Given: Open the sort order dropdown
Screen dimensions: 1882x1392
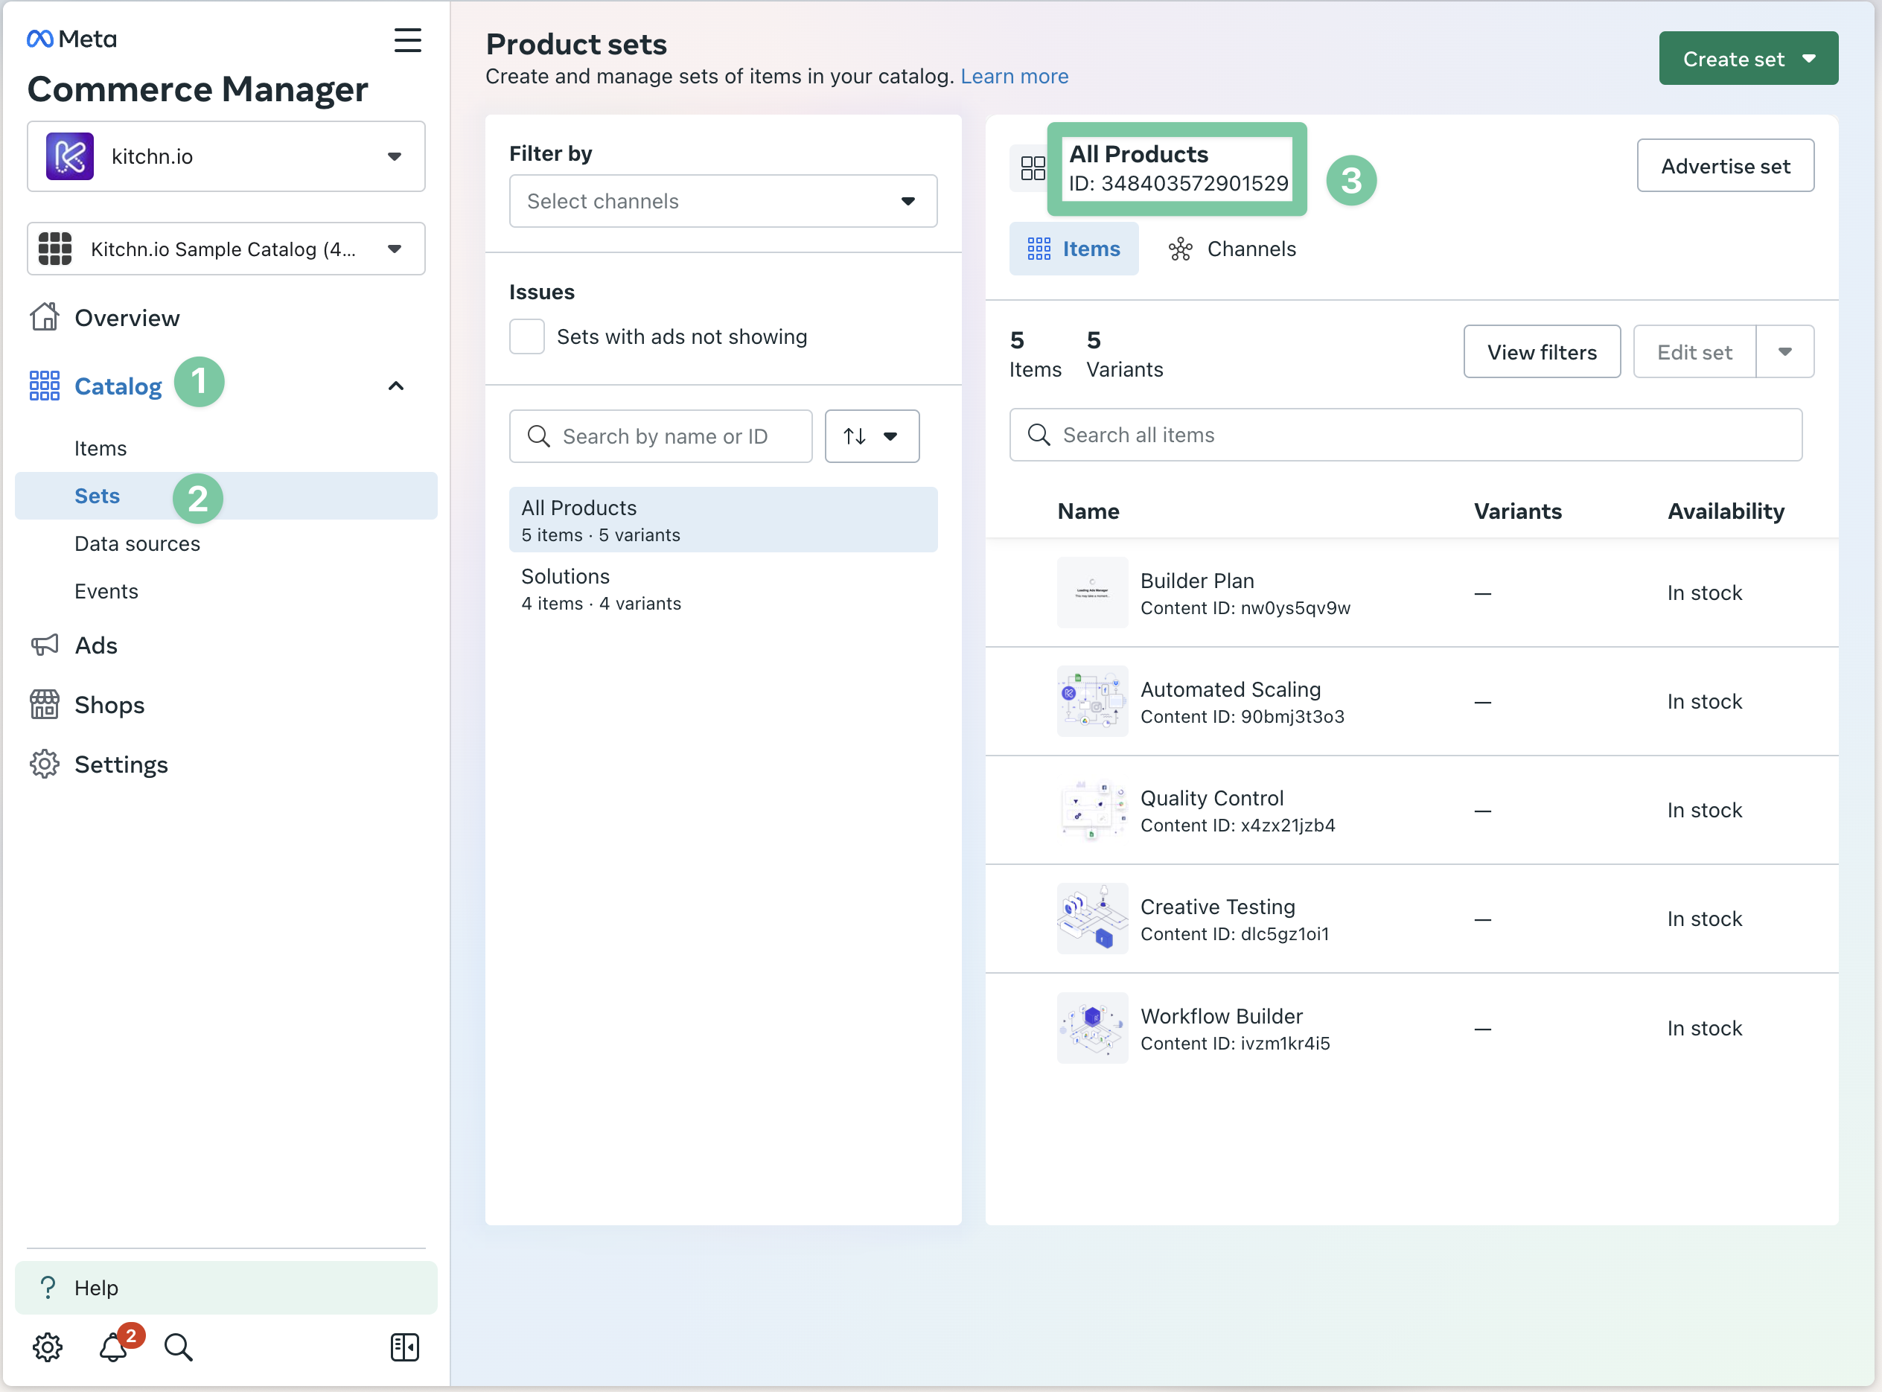Looking at the screenshot, I should [x=872, y=435].
